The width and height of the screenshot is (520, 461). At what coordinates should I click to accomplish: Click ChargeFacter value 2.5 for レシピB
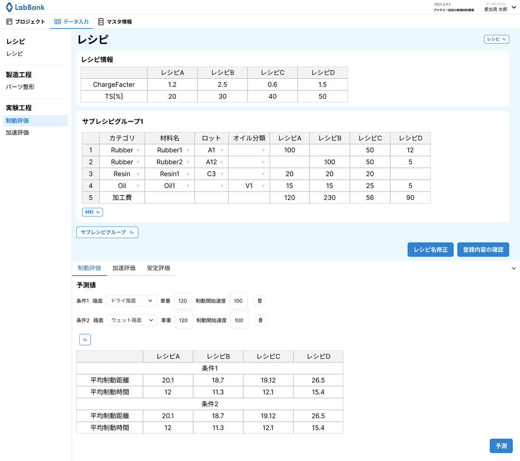[222, 84]
